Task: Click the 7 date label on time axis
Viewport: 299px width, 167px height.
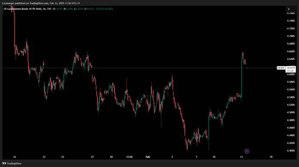Action: point(196,157)
